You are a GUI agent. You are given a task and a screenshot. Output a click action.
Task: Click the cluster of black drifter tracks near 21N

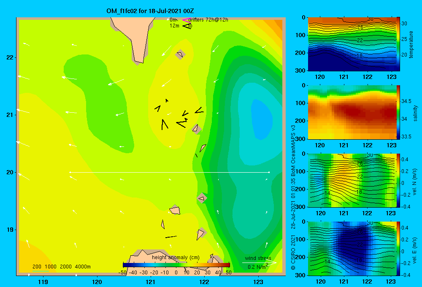tap(179, 115)
